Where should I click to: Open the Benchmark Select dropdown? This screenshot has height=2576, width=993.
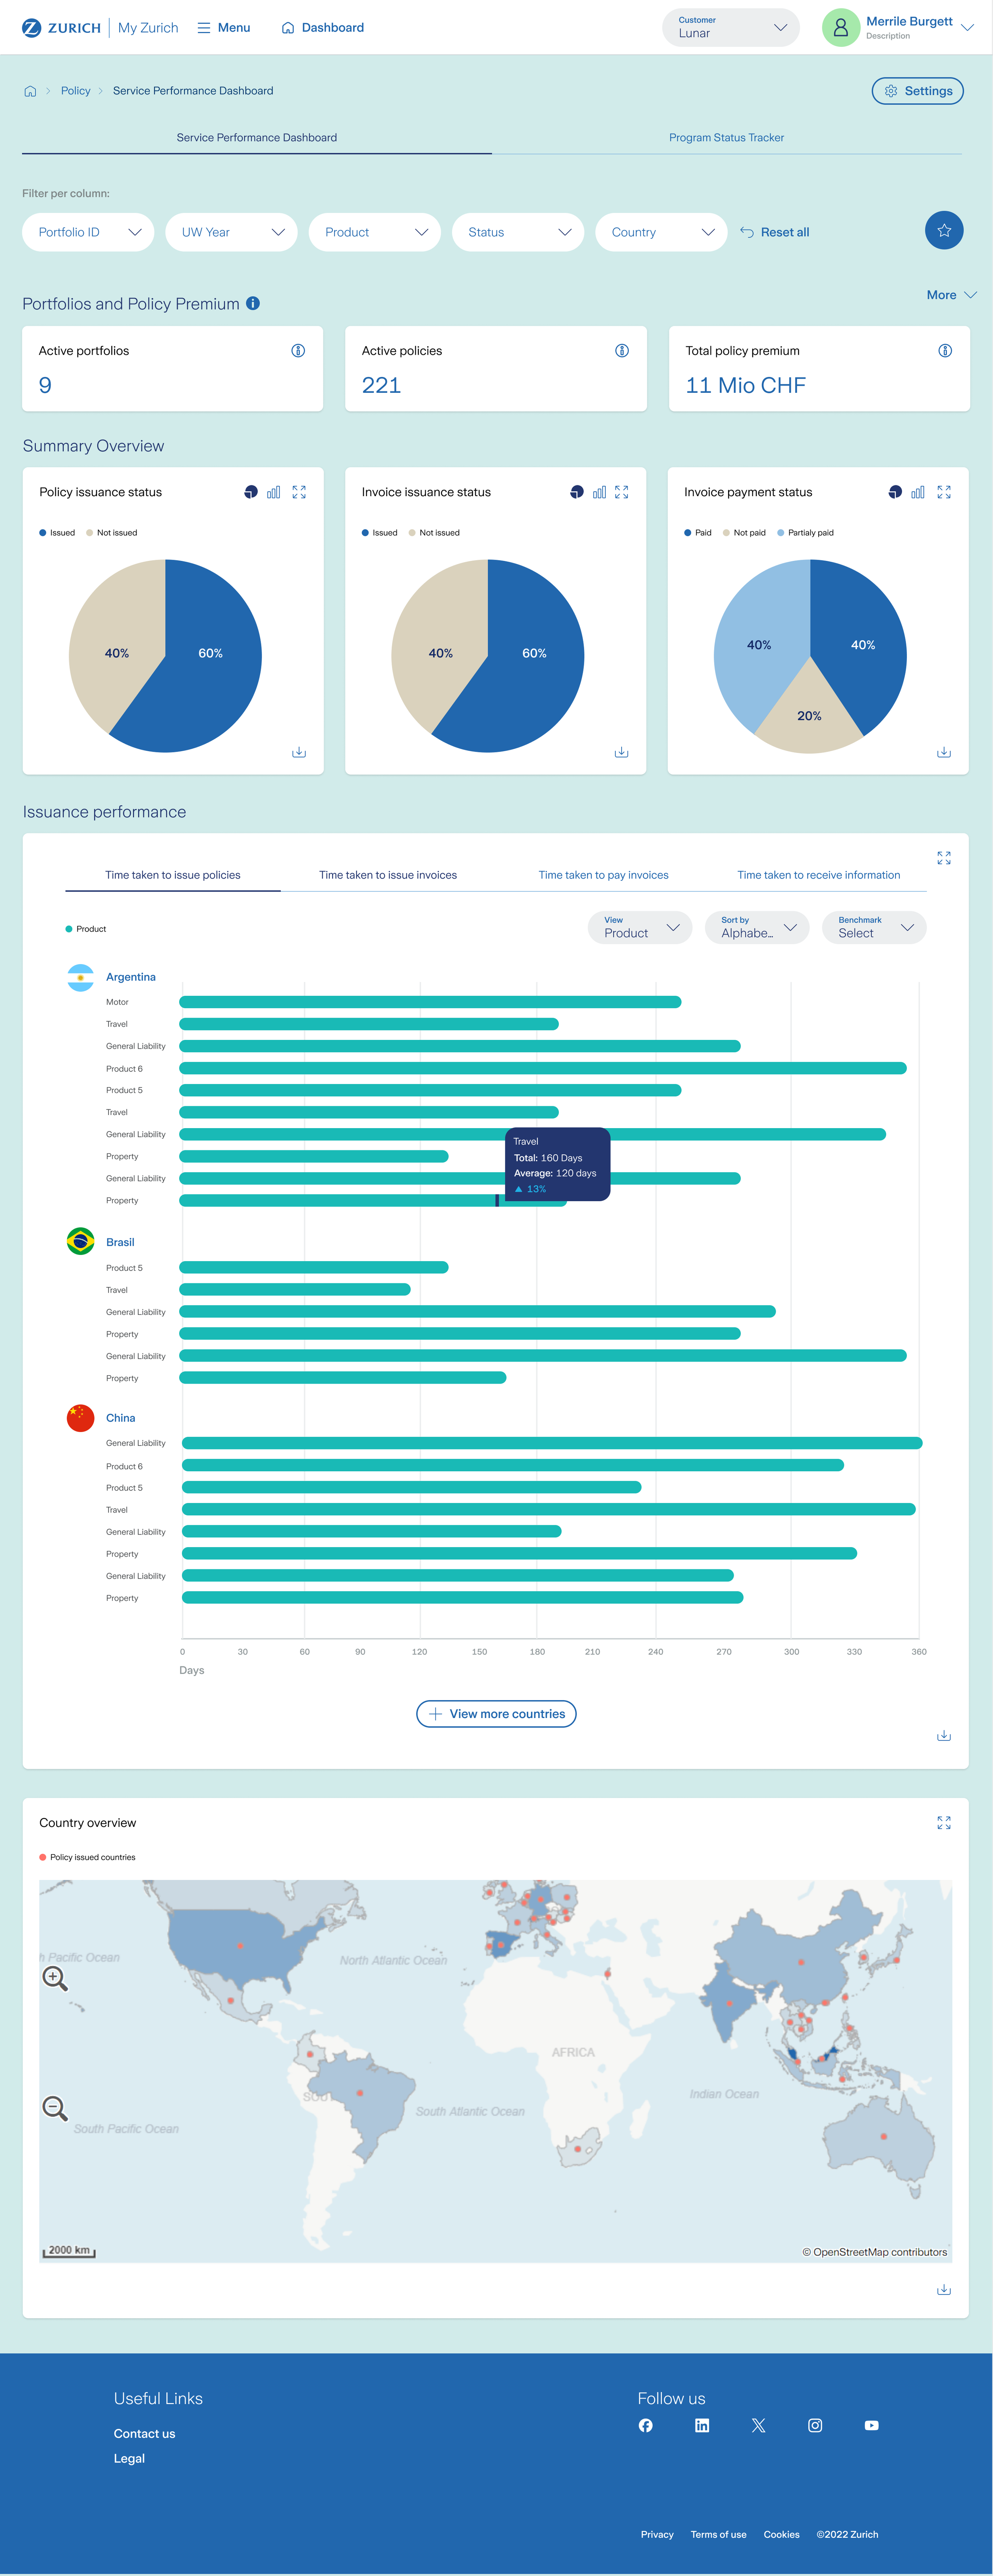[874, 928]
